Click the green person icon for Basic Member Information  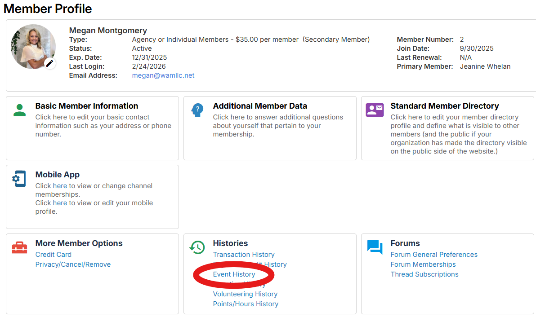(x=19, y=110)
